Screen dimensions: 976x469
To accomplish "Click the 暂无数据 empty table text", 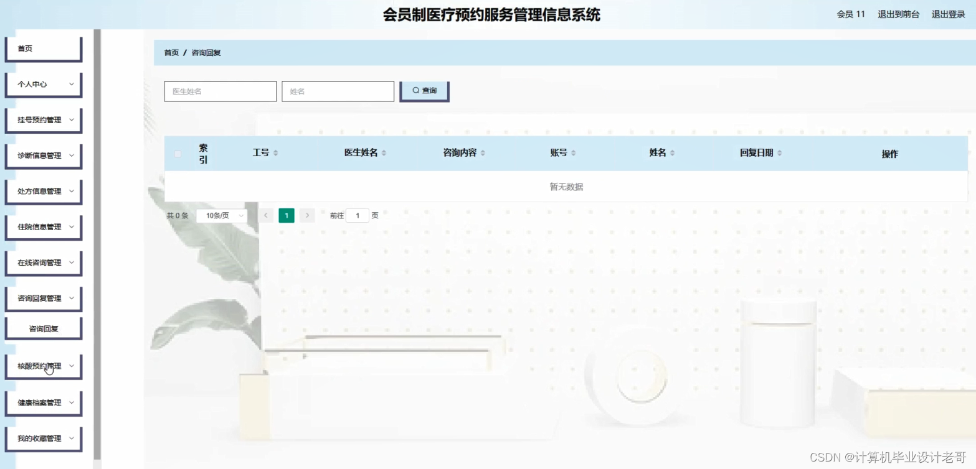I will click(x=566, y=187).
